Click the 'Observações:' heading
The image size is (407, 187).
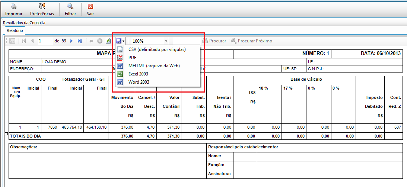(x=23, y=147)
